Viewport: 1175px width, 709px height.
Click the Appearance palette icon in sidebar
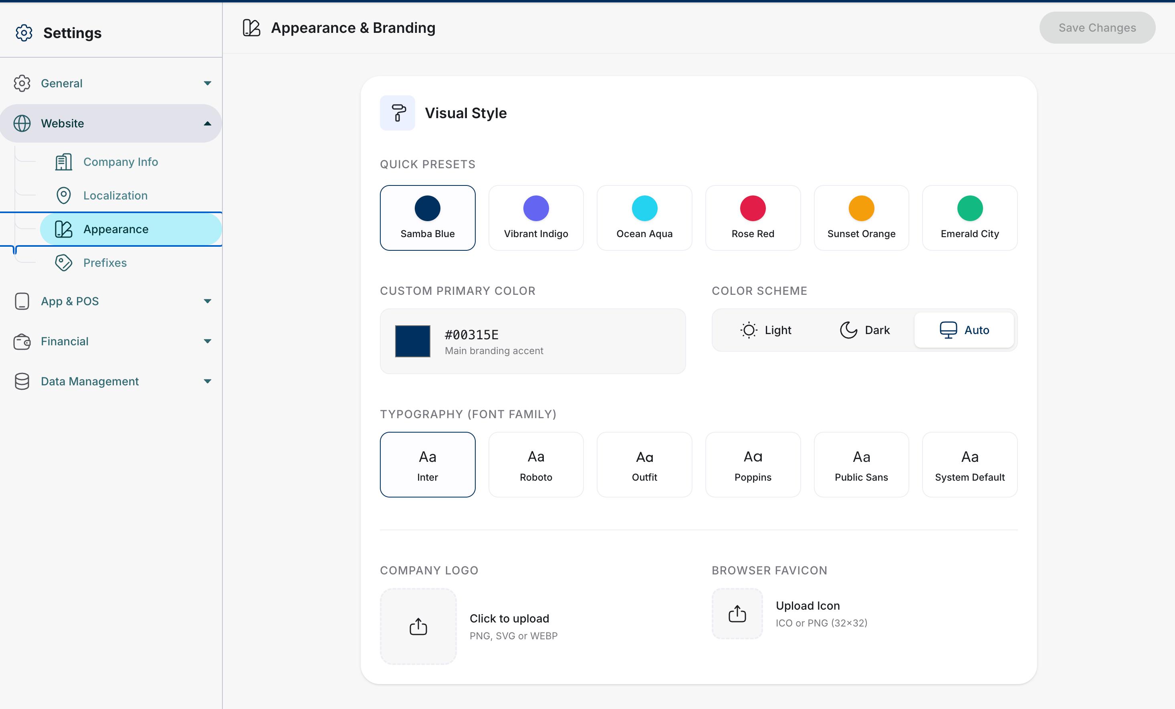[63, 230]
